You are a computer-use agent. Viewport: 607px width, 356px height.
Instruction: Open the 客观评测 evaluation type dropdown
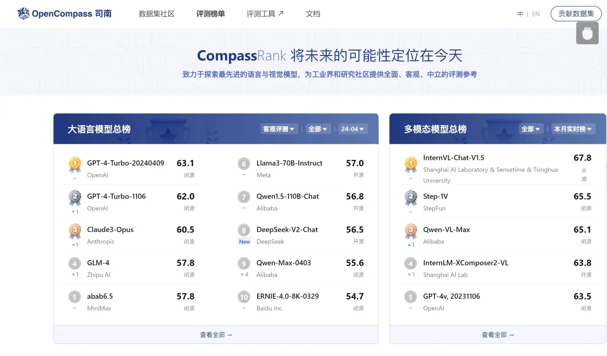pyautogui.click(x=278, y=129)
